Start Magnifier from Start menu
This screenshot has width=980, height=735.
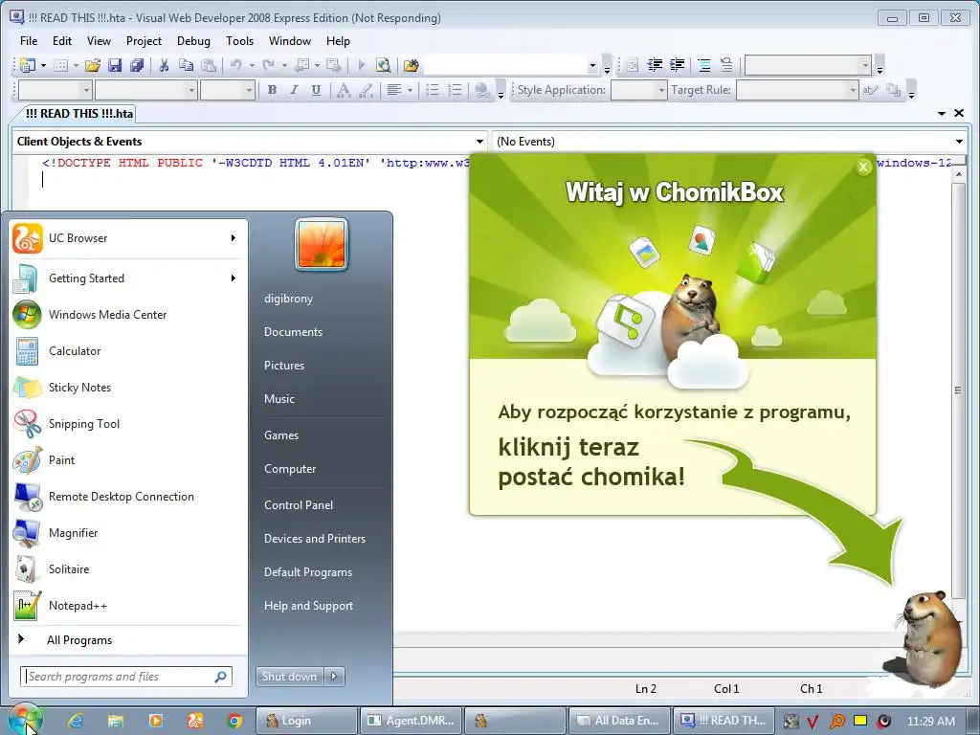tap(129, 532)
